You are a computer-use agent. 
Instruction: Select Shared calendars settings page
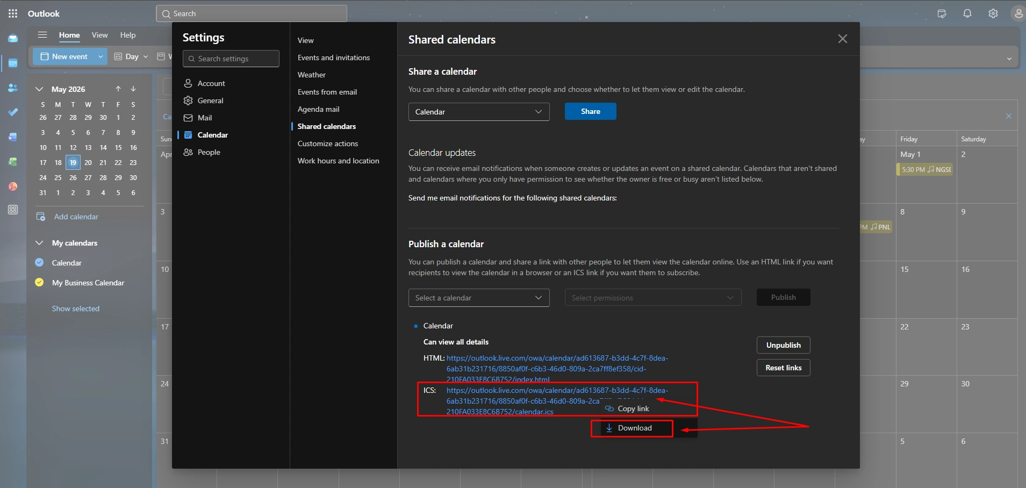(327, 126)
